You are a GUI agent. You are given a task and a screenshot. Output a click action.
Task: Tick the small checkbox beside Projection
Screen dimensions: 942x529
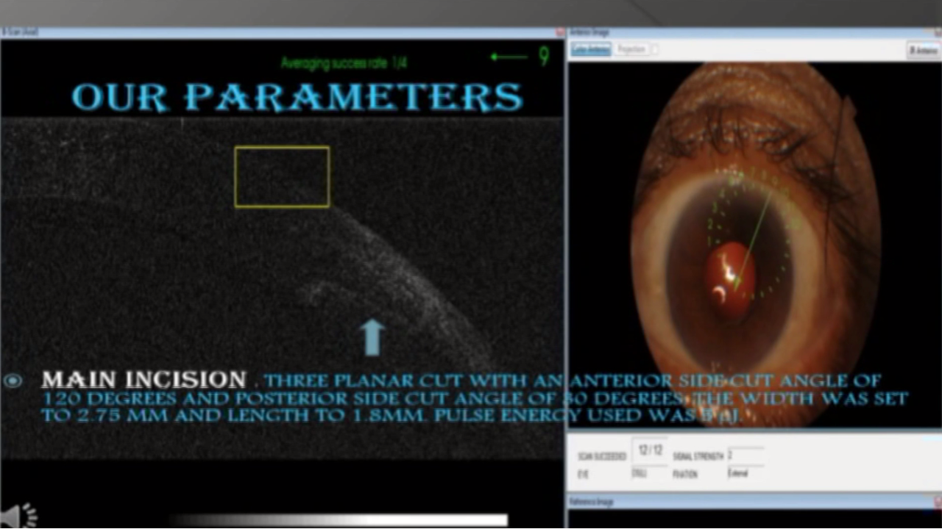655,49
